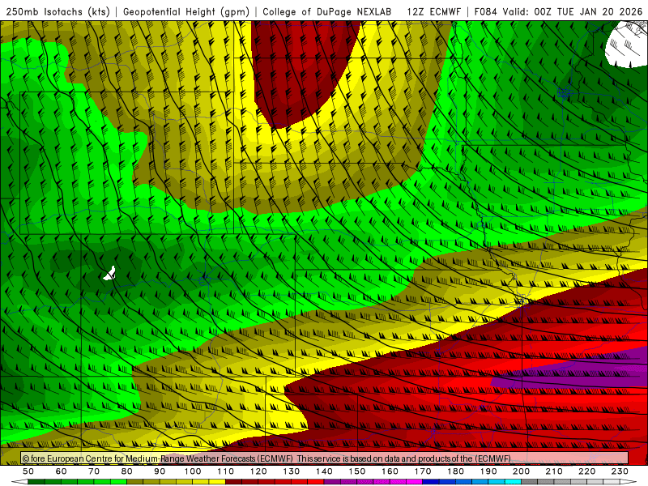Click the 'Geopotential Height (gpm)' title text
This screenshot has height=486, width=648.
tap(186, 11)
